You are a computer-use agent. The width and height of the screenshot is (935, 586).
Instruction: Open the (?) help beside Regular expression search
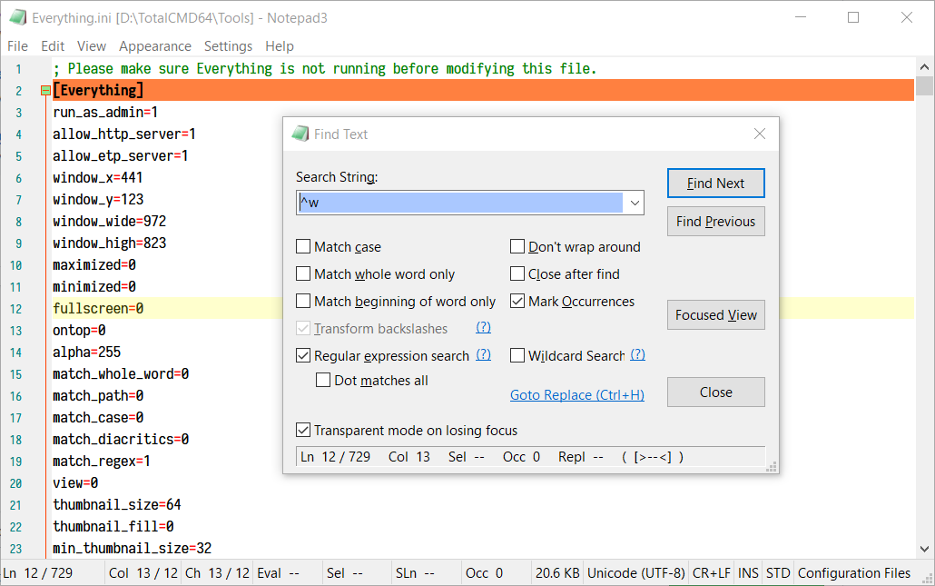click(483, 355)
